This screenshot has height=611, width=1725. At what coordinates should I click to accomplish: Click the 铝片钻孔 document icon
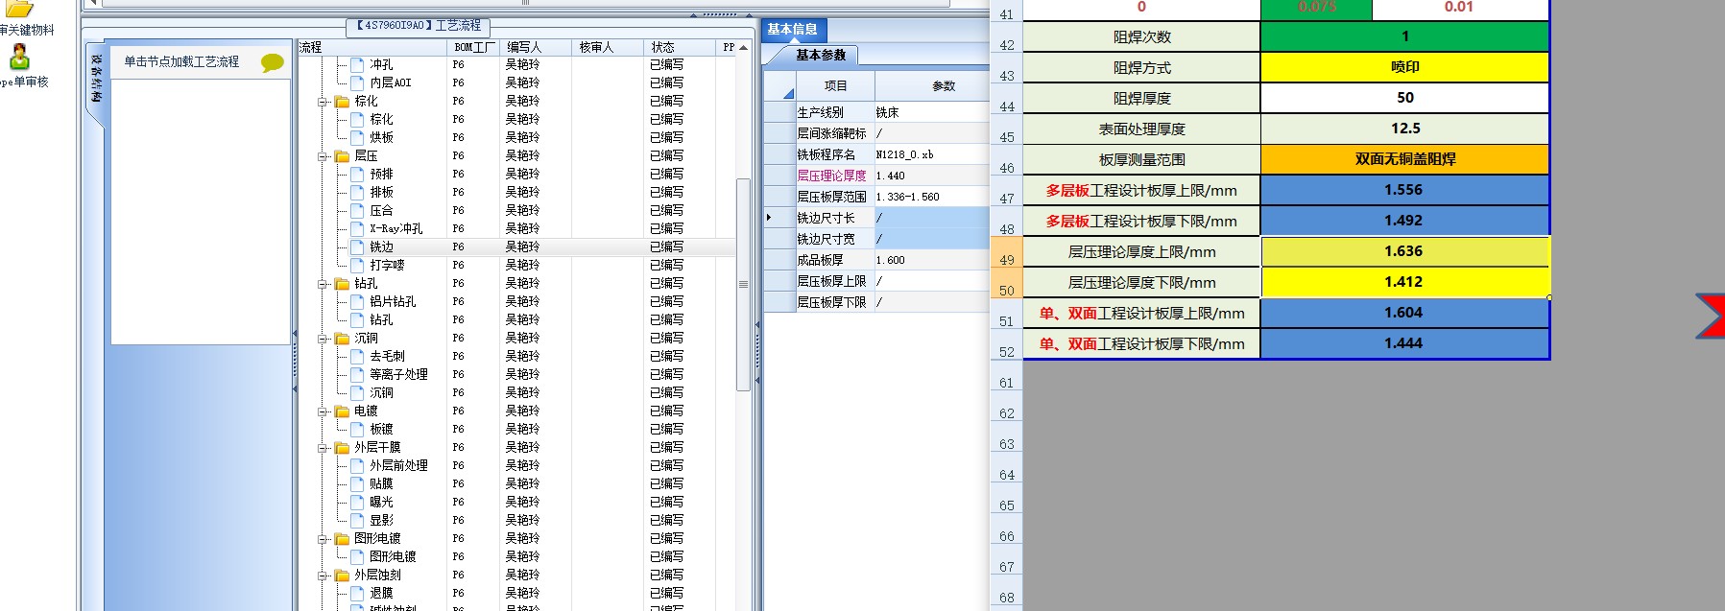coord(357,301)
